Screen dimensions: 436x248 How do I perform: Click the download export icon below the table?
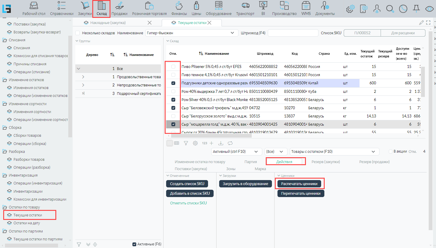tap(221, 143)
